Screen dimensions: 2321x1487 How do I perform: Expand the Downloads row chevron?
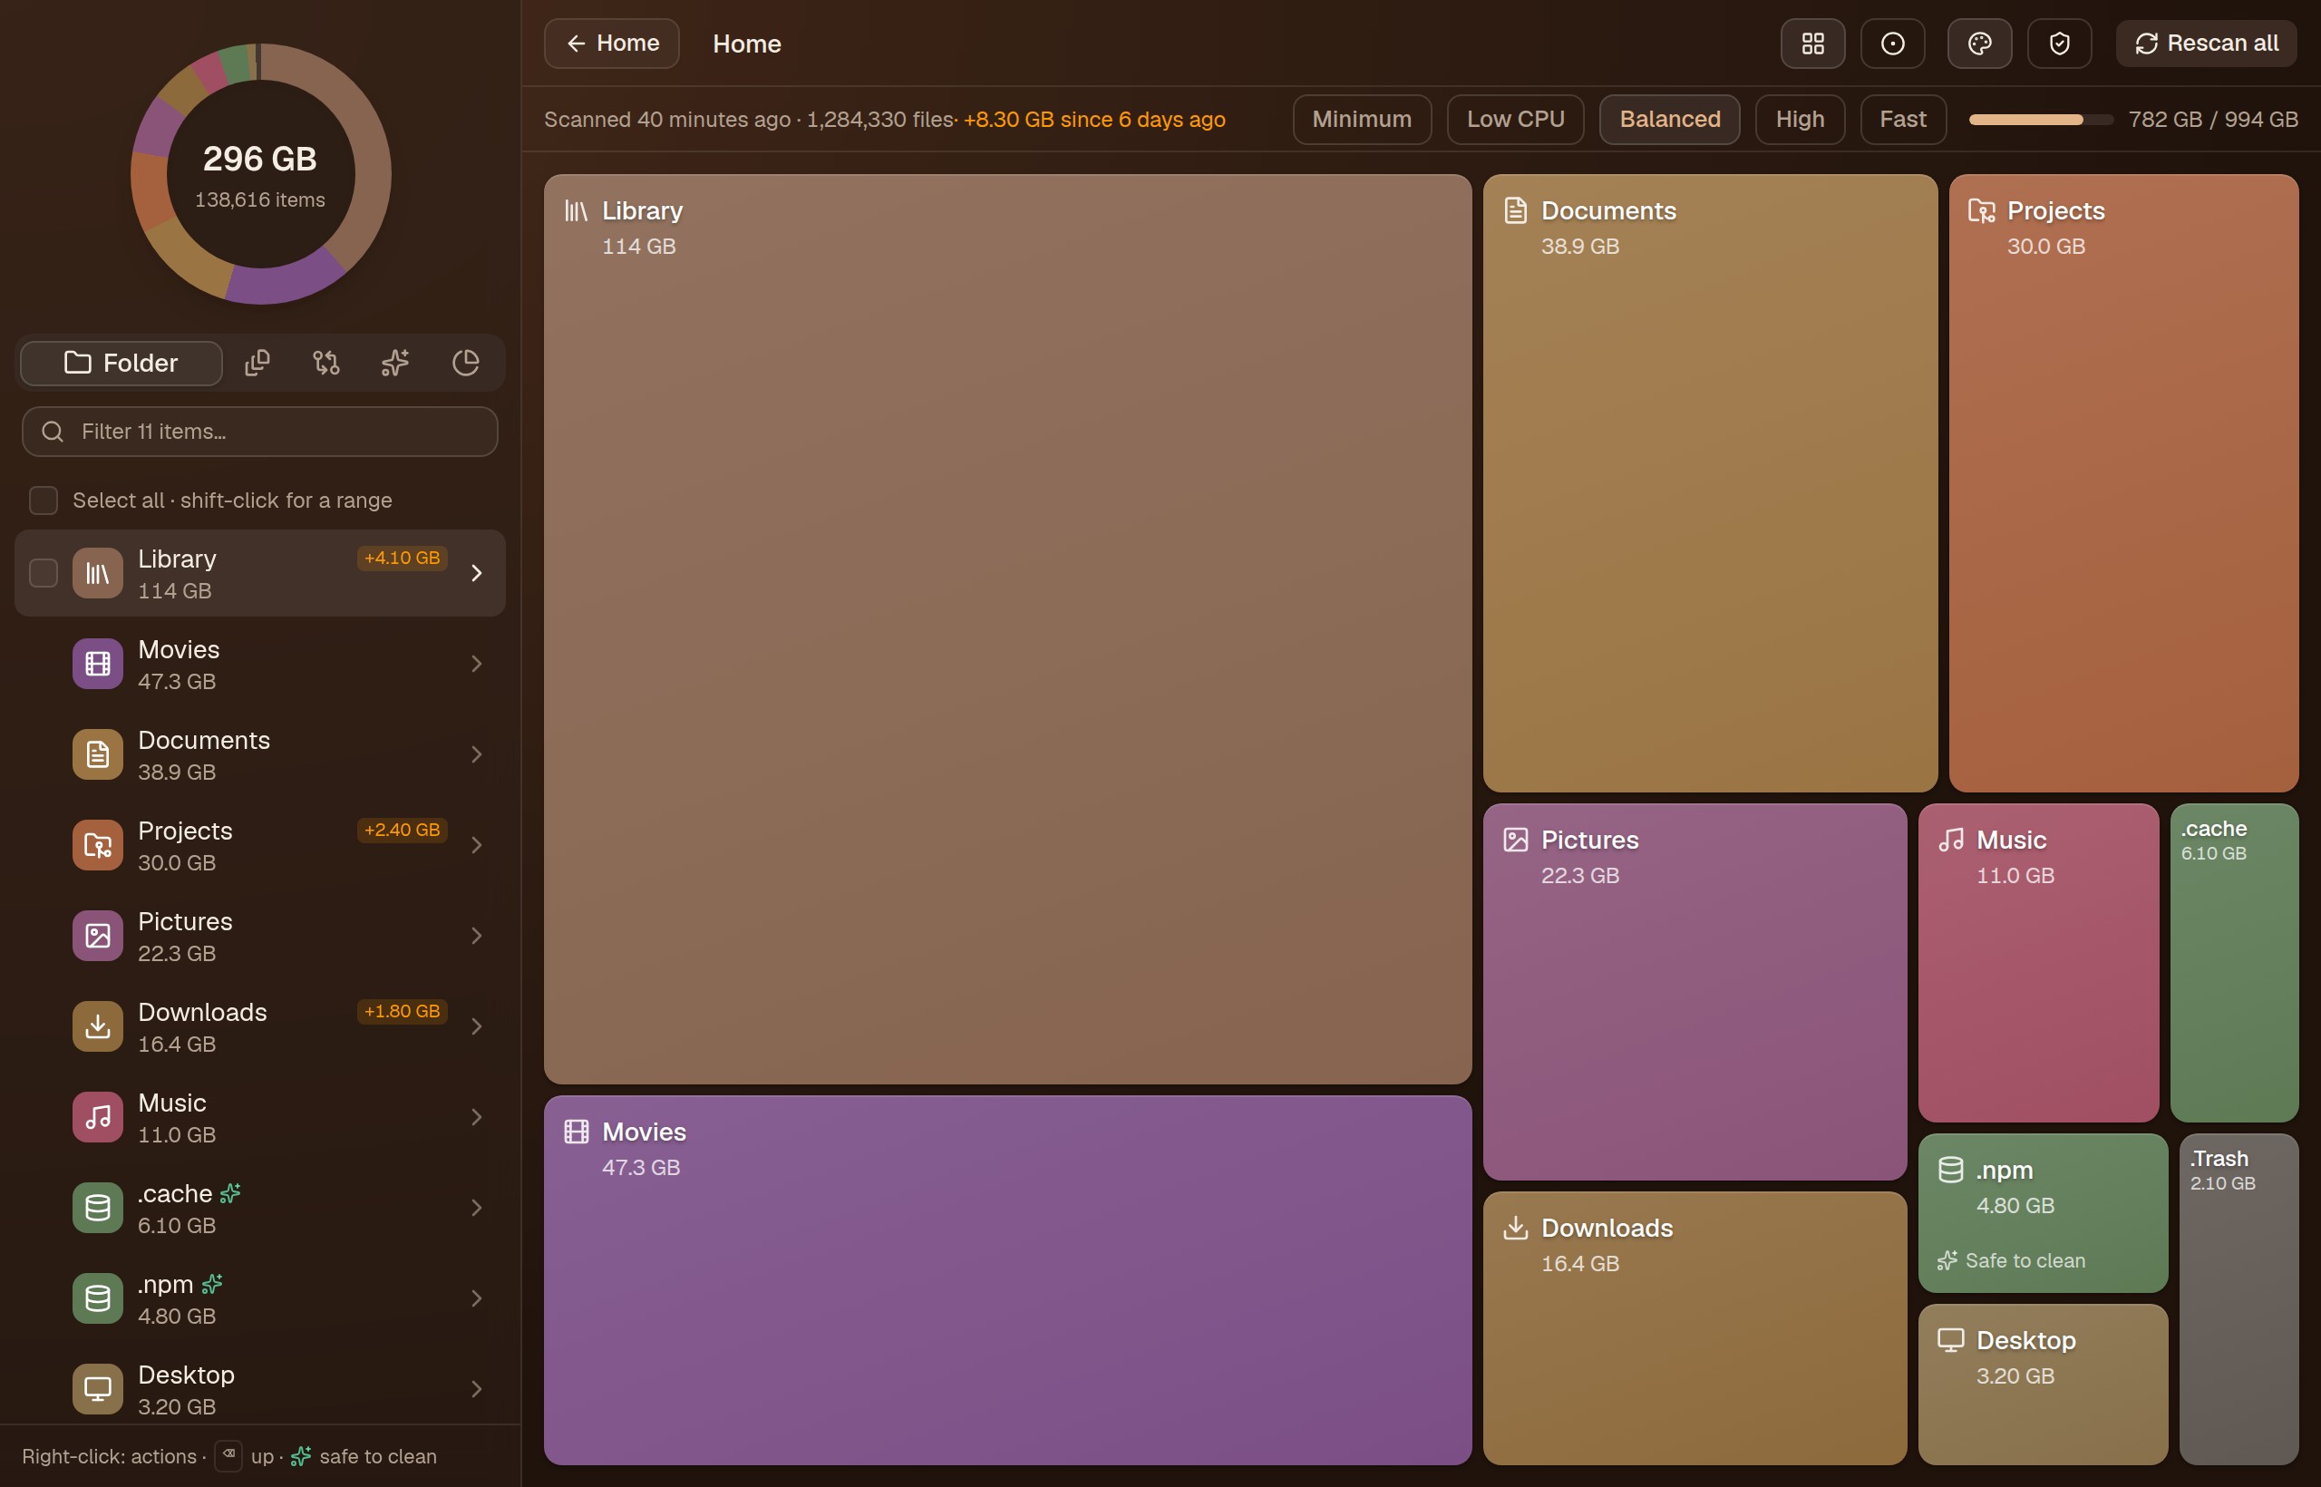point(476,1026)
